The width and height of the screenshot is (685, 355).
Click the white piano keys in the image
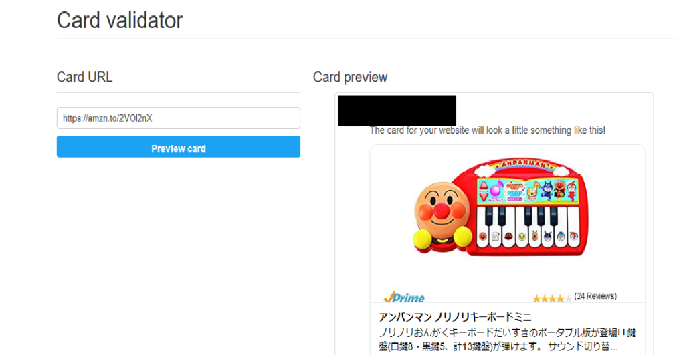coord(528,227)
